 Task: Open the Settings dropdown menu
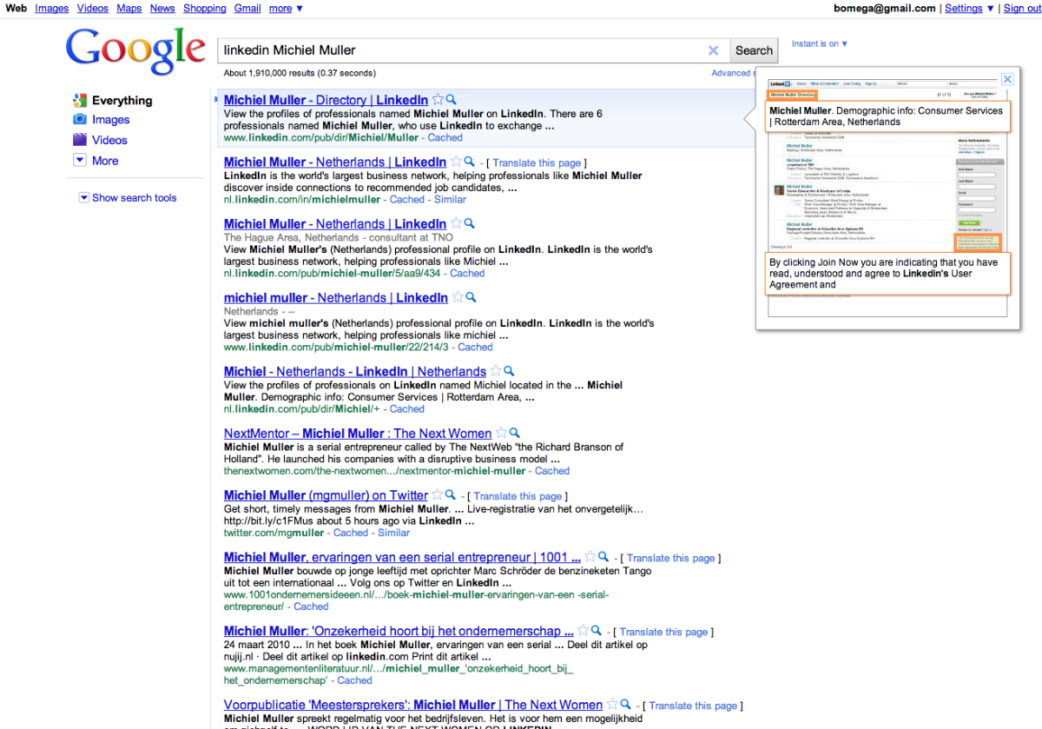[x=969, y=8]
